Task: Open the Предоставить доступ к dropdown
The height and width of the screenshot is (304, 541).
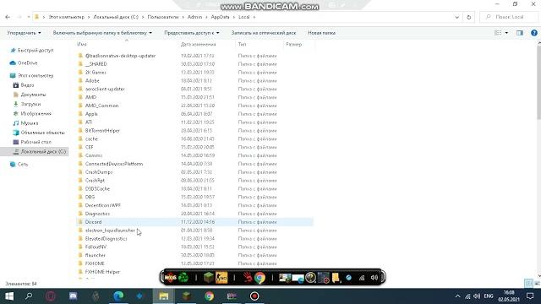Action: [192, 33]
